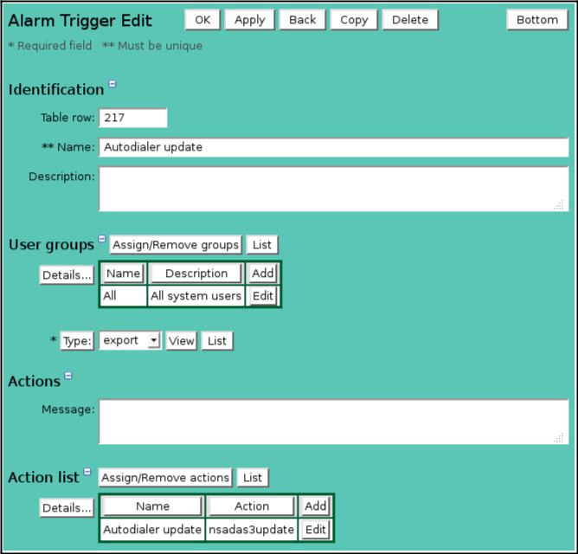The image size is (578, 554).
Task: Open Assign/Remove actions
Action: tap(165, 478)
